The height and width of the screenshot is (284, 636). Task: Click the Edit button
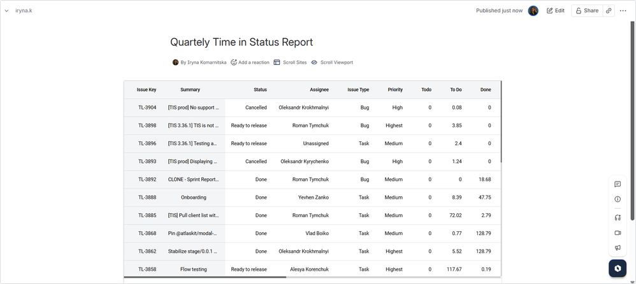point(555,11)
